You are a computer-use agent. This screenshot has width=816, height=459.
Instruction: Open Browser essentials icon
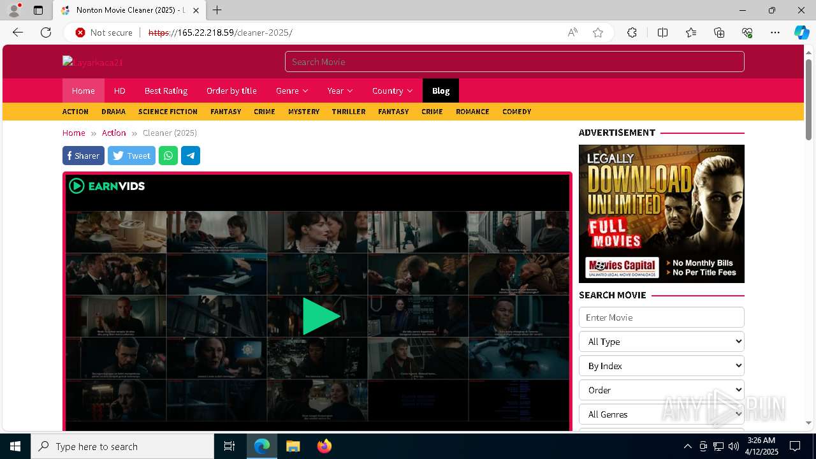tap(747, 33)
